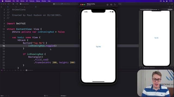Click line number 13 in the gutter
174x97 pixels.
click(4, 37)
